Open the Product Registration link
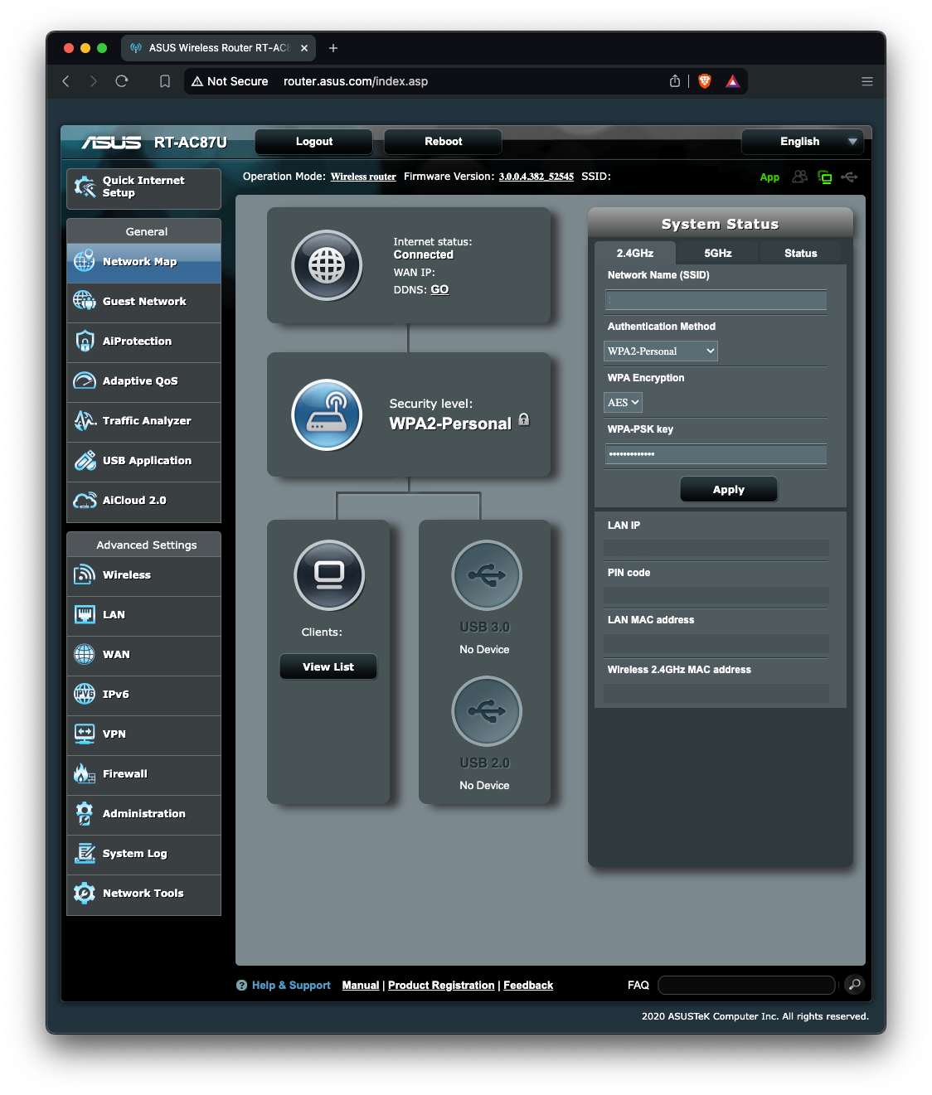The height and width of the screenshot is (1095, 932). click(441, 986)
